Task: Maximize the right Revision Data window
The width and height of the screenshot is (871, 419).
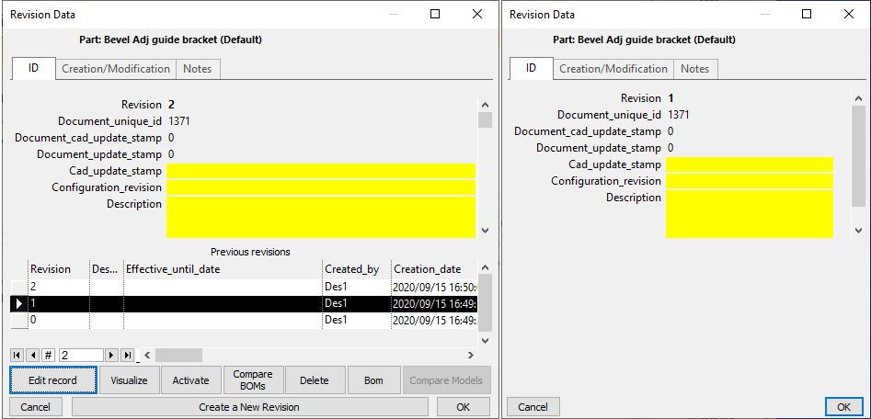Action: pyautogui.click(x=807, y=15)
